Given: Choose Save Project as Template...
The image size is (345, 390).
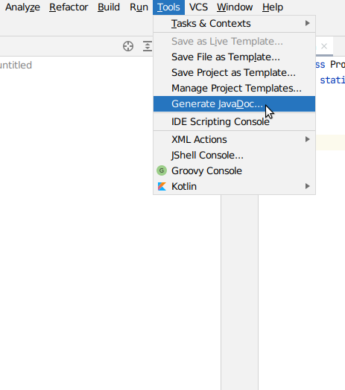Looking at the screenshot, I should (x=234, y=73).
